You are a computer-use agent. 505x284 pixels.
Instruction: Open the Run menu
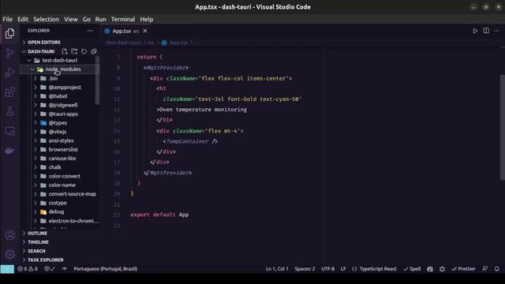[x=100, y=19]
